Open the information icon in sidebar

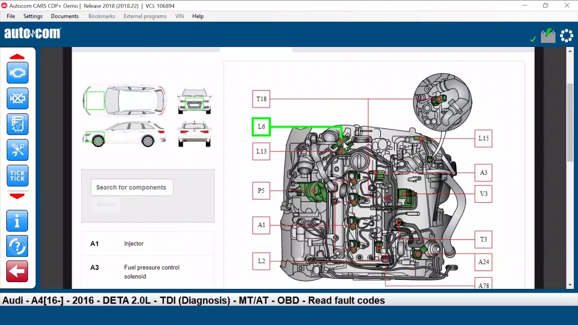18,221
